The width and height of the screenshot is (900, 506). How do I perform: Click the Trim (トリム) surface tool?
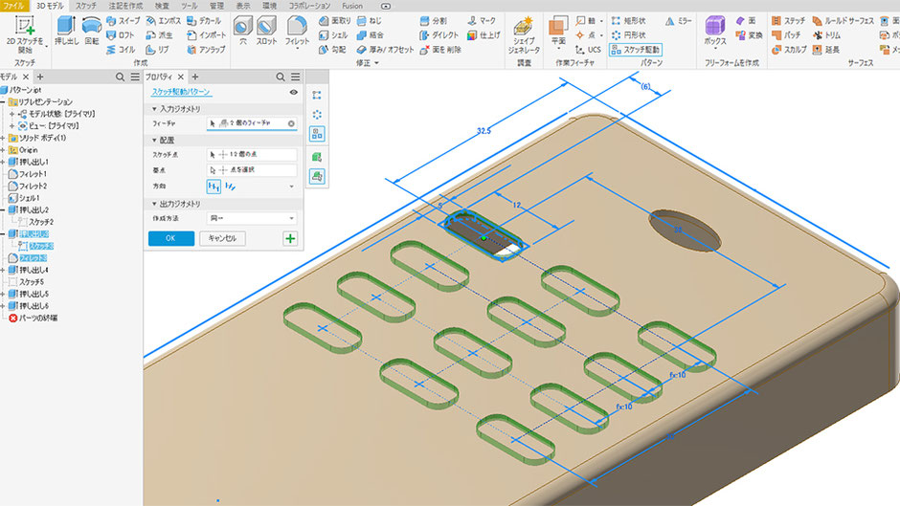826,35
